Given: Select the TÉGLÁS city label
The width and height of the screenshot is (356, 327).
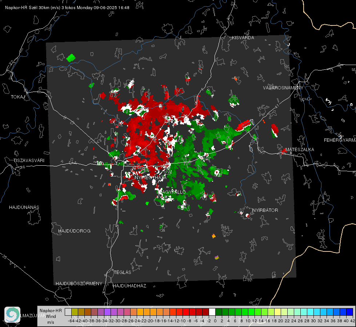Looking at the screenshot, I should click(x=123, y=272).
